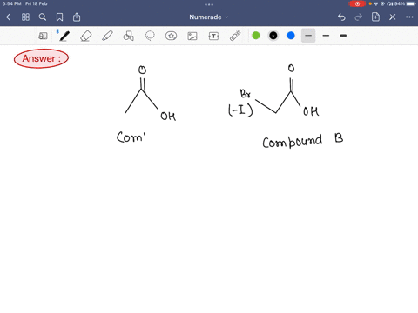
Task: Undo the last stroke
Action: (x=341, y=17)
